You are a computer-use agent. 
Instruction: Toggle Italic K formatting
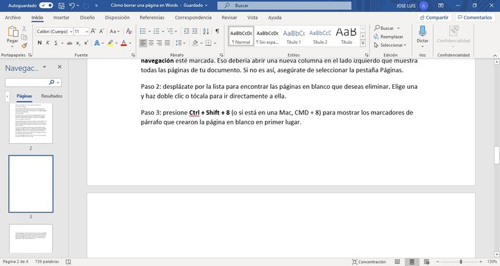point(47,43)
